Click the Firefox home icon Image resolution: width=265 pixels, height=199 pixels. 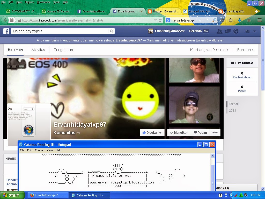(x=249, y=20)
